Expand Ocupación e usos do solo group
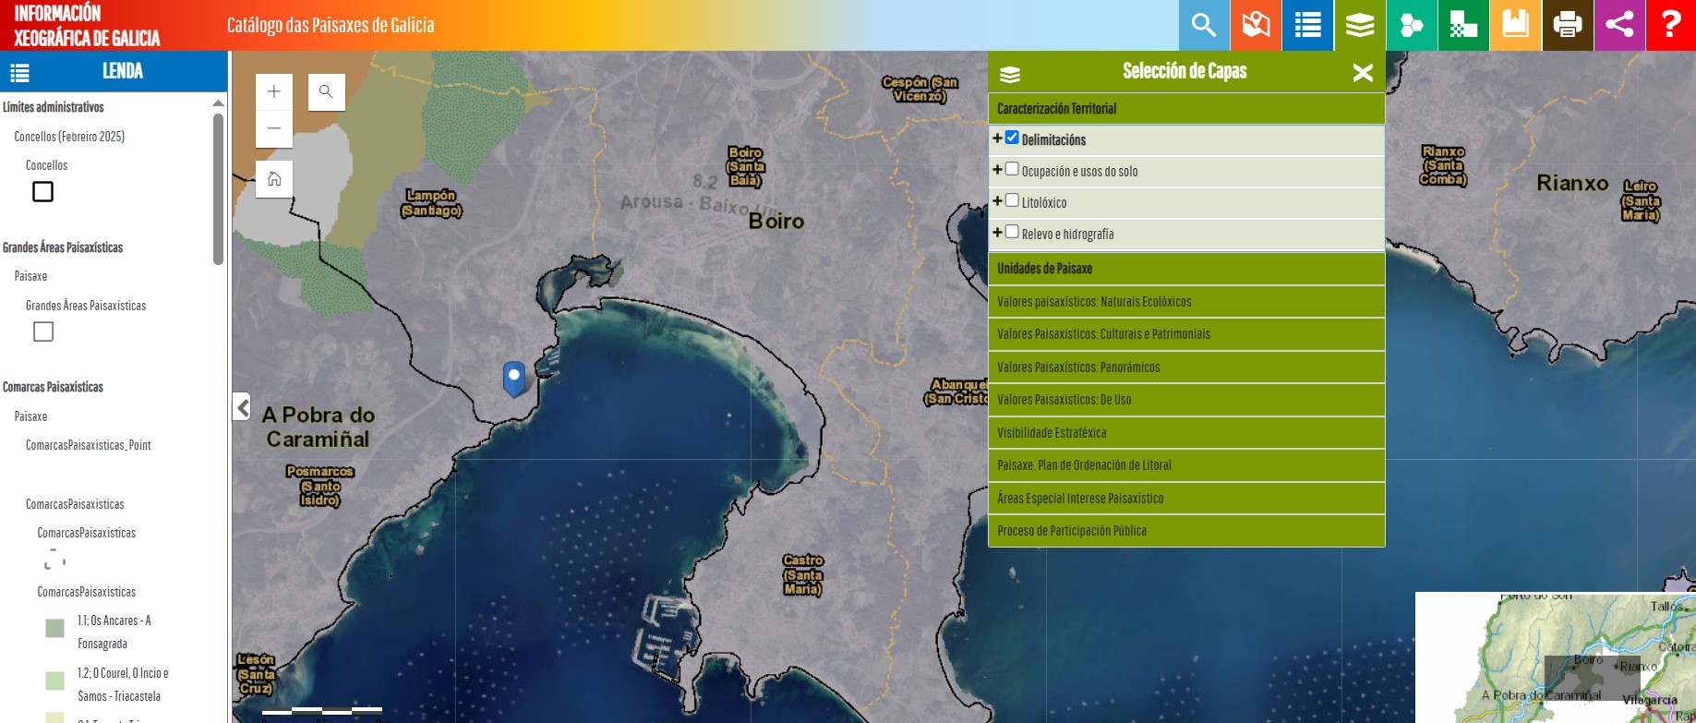Image resolution: width=1696 pixels, height=723 pixels. pyautogui.click(x=997, y=170)
